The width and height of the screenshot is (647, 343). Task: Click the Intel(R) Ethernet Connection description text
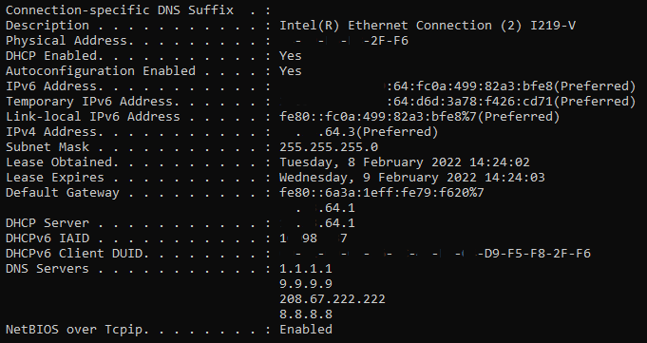click(x=428, y=26)
